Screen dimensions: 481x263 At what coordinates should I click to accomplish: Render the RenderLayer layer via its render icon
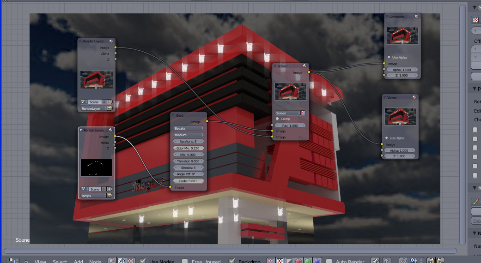(x=110, y=108)
